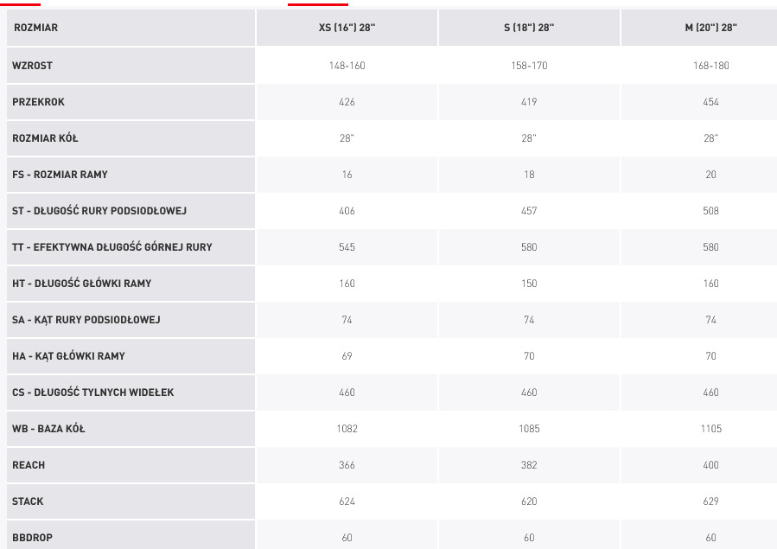Click head angle value 69 for XS

point(347,356)
